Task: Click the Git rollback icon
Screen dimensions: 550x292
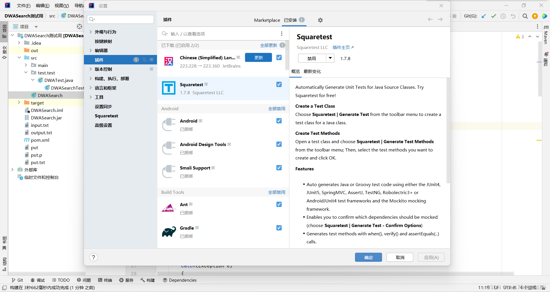Action: click(513, 16)
